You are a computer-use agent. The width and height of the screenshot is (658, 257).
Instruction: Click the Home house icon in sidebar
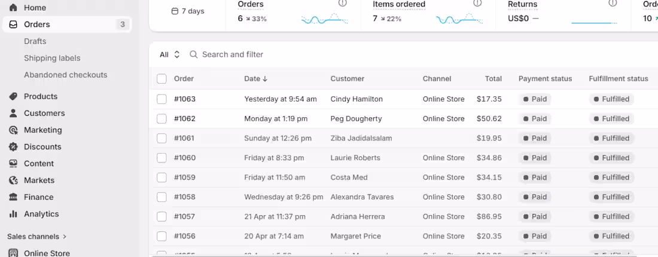click(x=13, y=8)
